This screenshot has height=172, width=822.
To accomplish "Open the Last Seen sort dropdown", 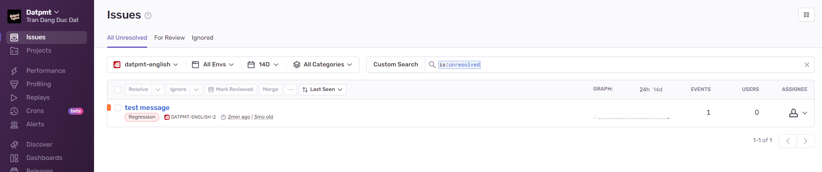I will pos(322,90).
